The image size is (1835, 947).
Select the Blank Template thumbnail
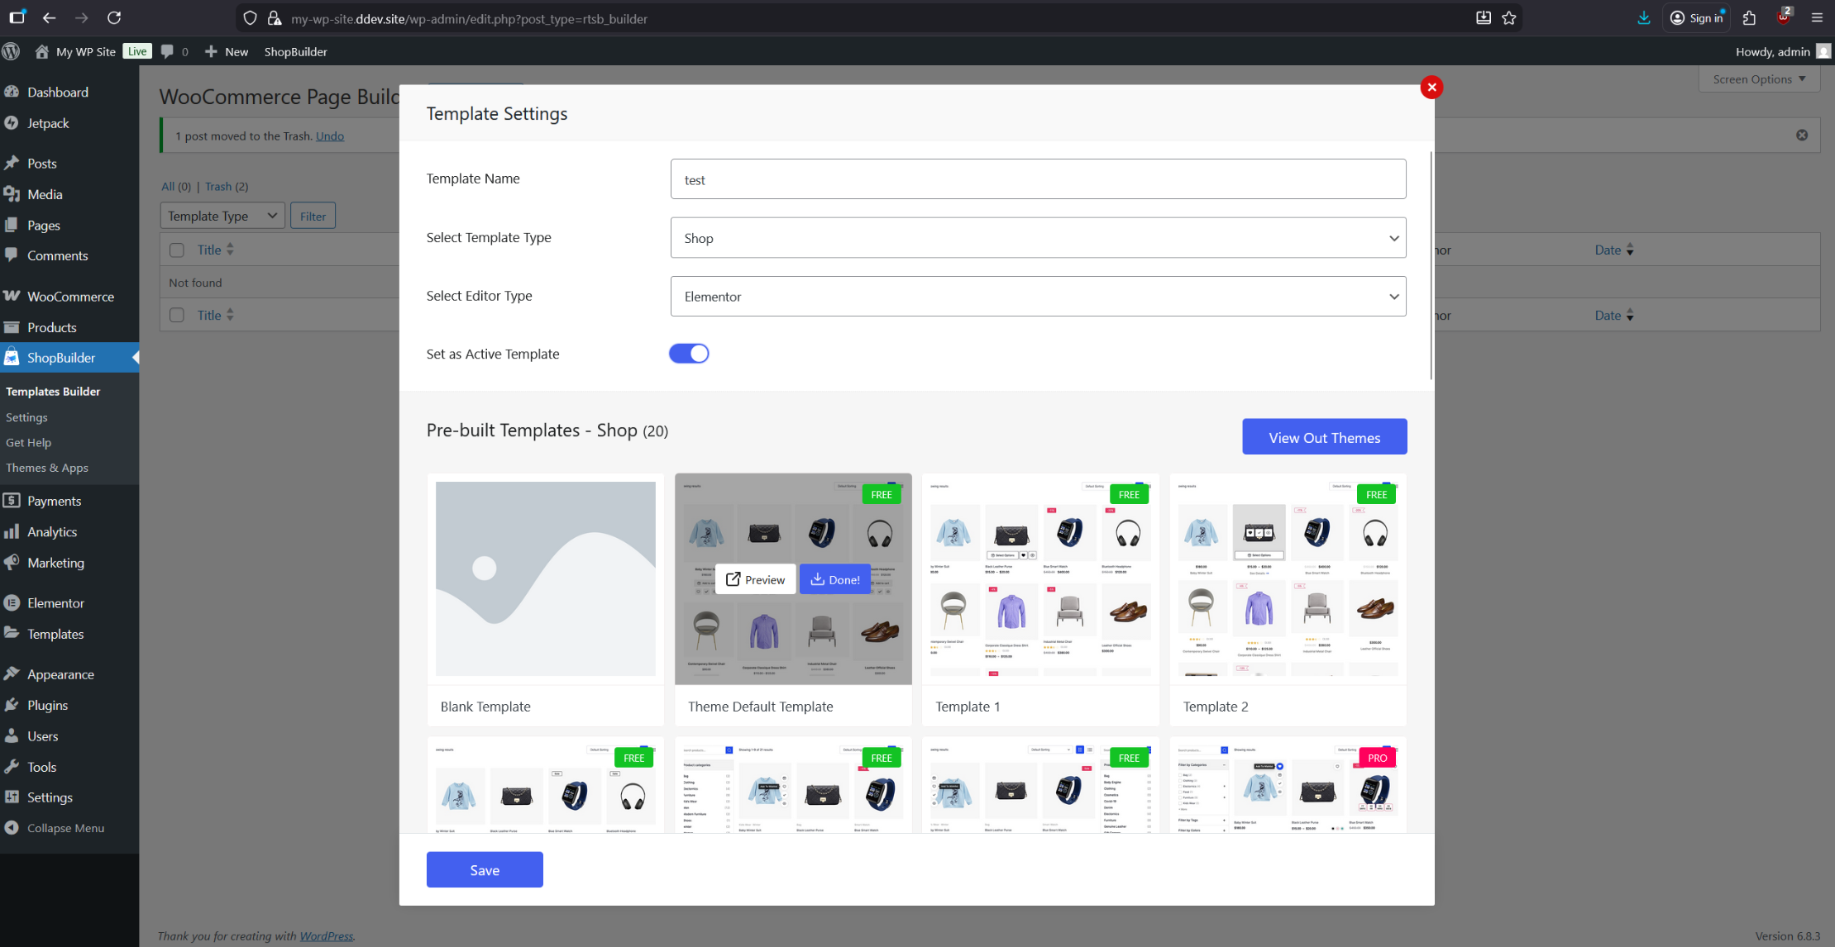point(545,578)
